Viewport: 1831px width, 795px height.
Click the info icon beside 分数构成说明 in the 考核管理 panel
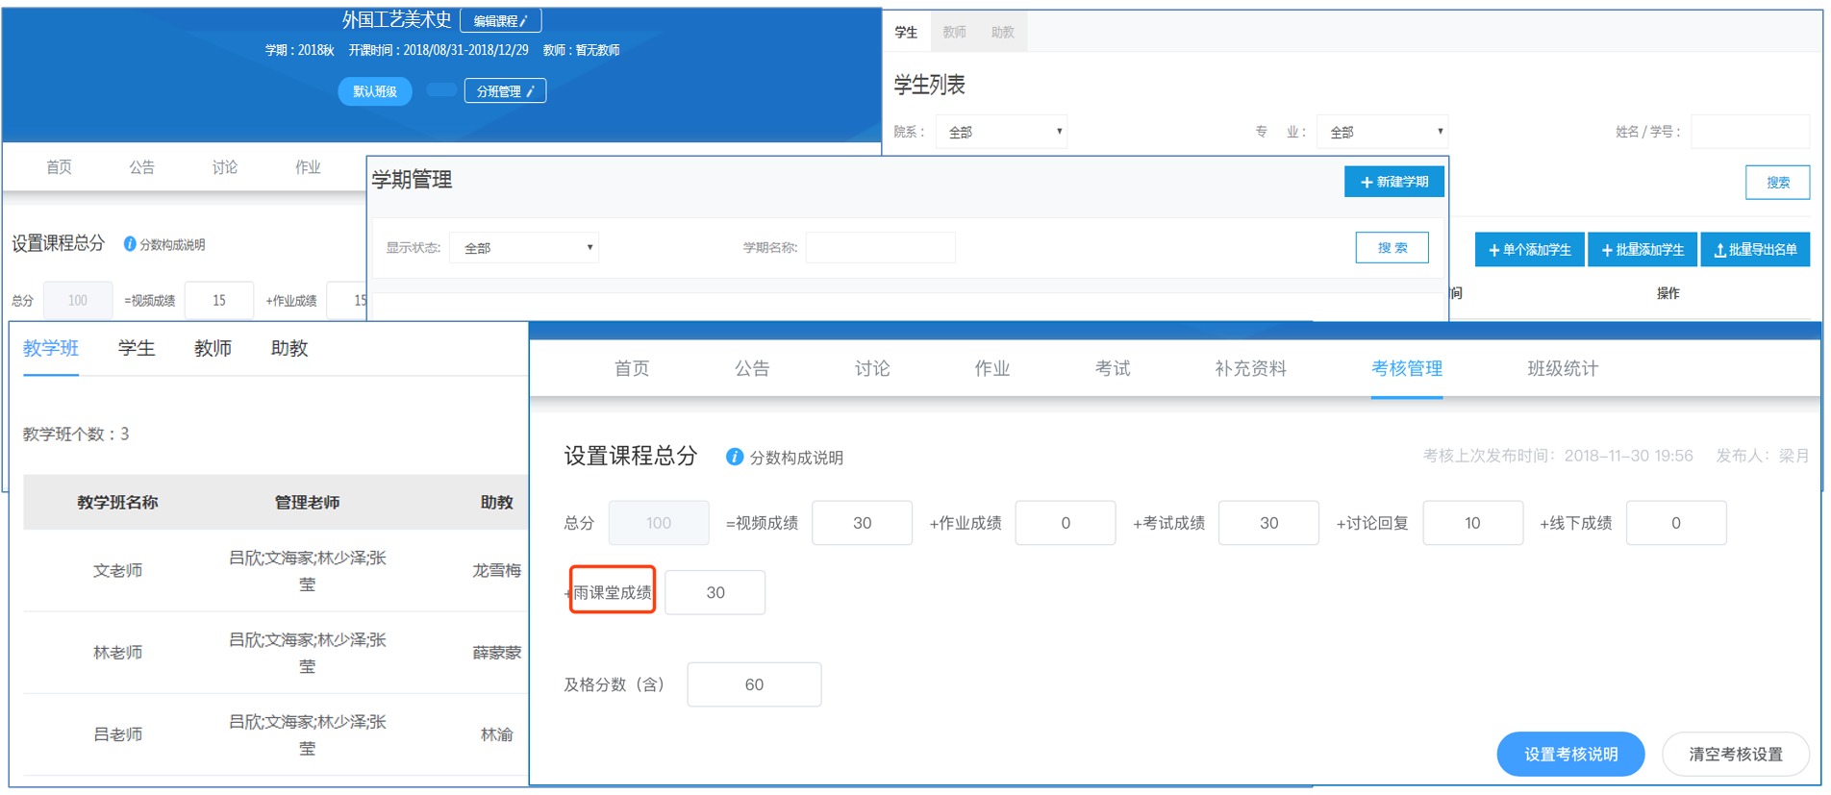[x=735, y=457]
